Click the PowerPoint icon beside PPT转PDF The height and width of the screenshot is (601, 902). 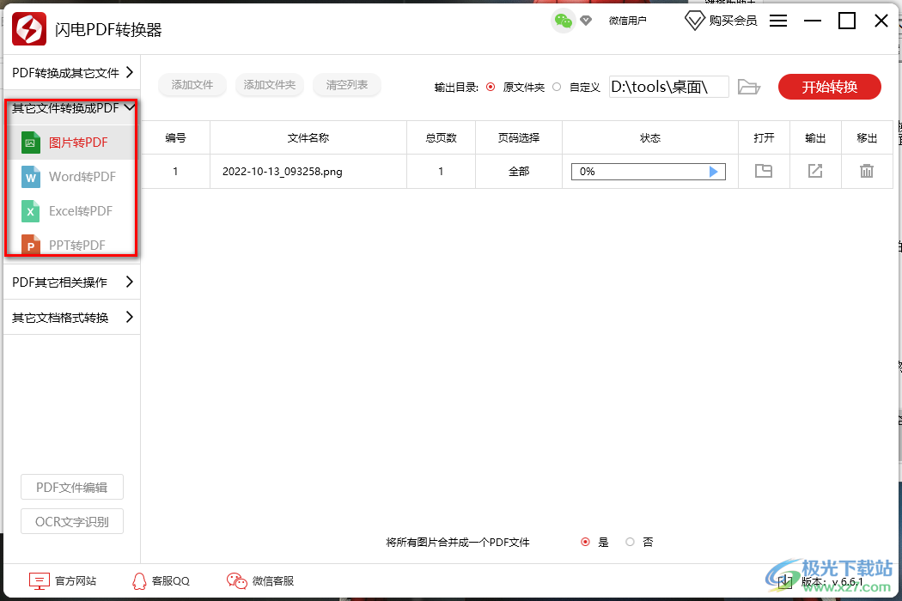(x=30, y=244)
